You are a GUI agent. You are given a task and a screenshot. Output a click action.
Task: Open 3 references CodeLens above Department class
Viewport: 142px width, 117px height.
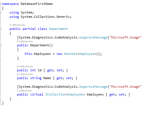[x=18, y=25]
